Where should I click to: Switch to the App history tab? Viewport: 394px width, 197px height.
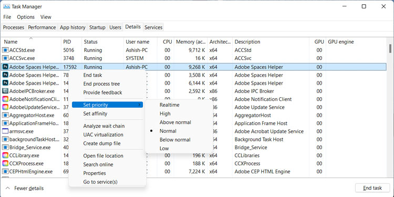(x=72, y=27)
